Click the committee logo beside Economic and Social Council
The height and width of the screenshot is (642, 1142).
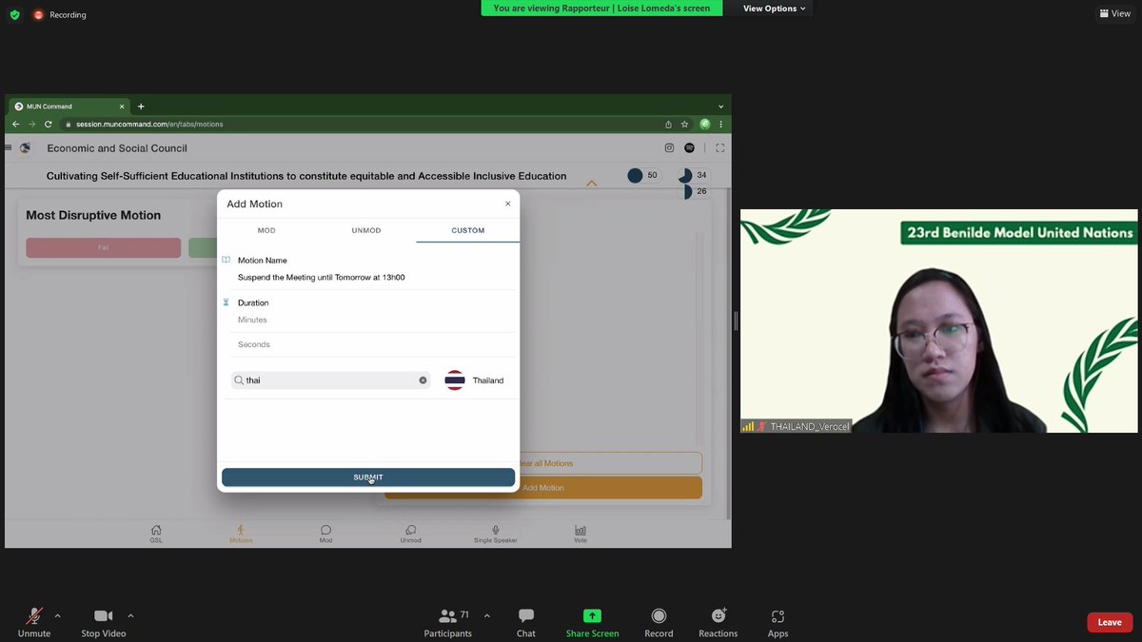tap(26, 147)
